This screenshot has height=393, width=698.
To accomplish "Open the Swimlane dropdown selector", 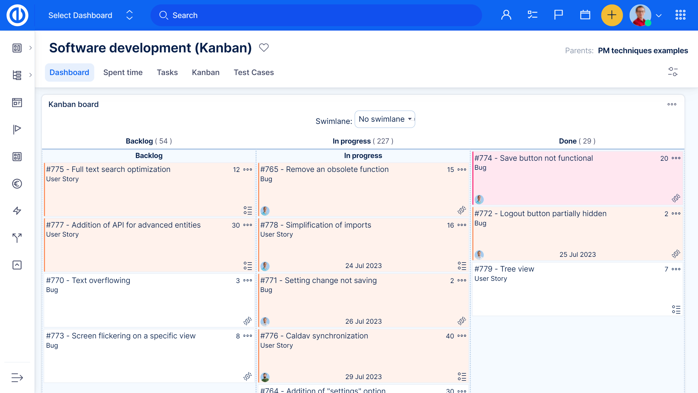I will click(384, 119).
